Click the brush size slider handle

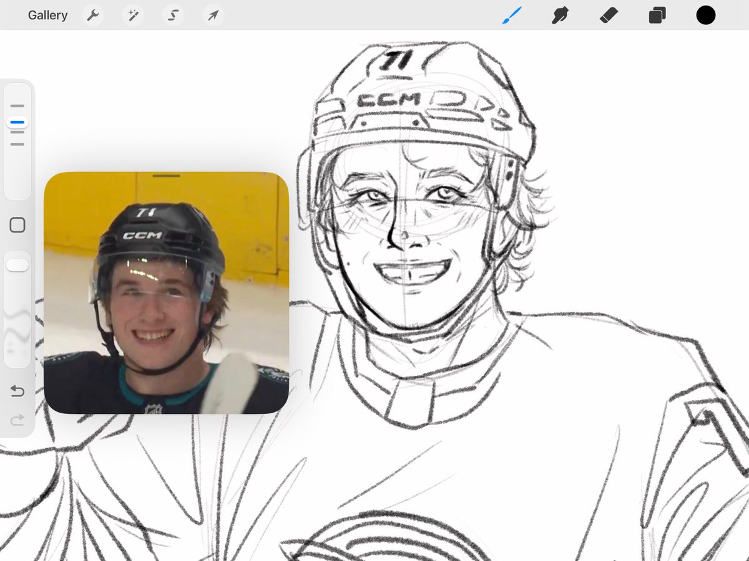[17, 123]
